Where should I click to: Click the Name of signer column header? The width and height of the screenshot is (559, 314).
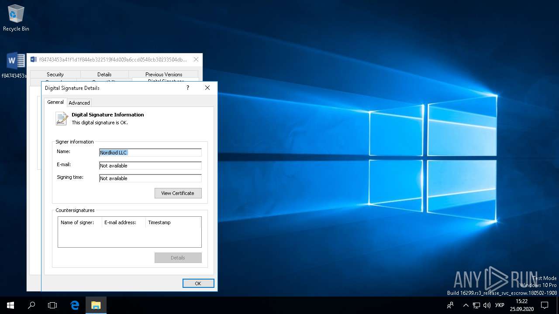(80, 222)
